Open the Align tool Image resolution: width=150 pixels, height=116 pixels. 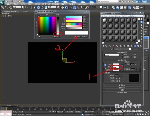[109, 8]
